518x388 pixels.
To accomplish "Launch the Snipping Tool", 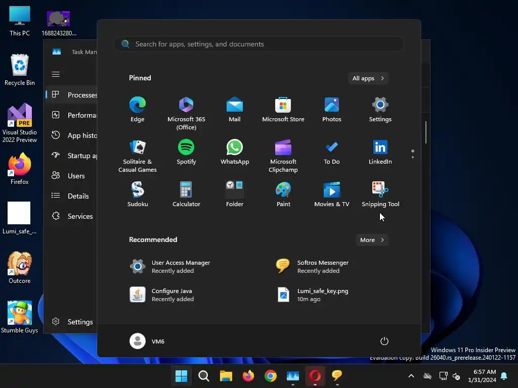I will (x=380, y=195).
